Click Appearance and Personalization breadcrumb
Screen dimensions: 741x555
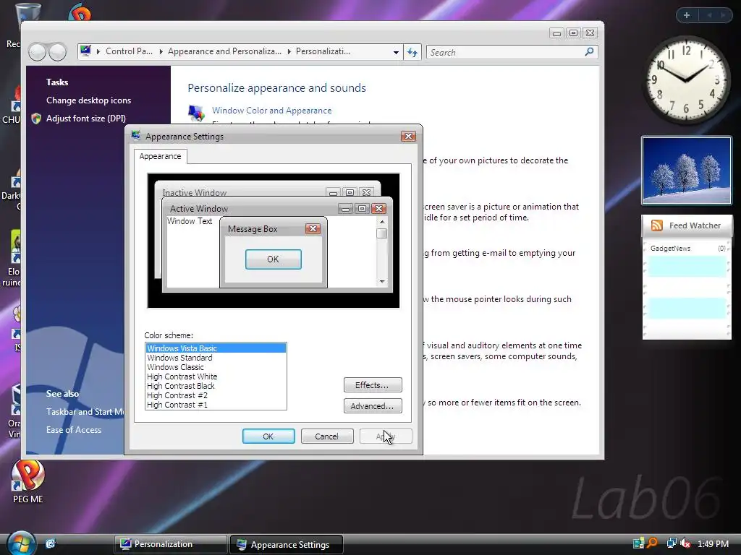point(224,51)
